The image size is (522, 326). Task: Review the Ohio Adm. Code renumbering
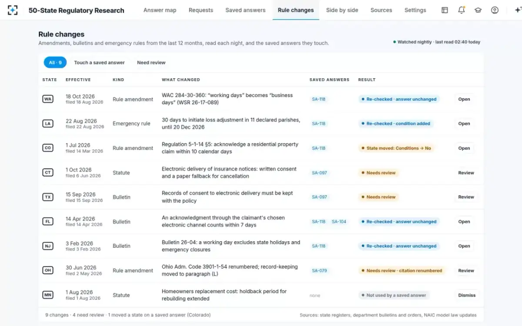coord(466,270)
